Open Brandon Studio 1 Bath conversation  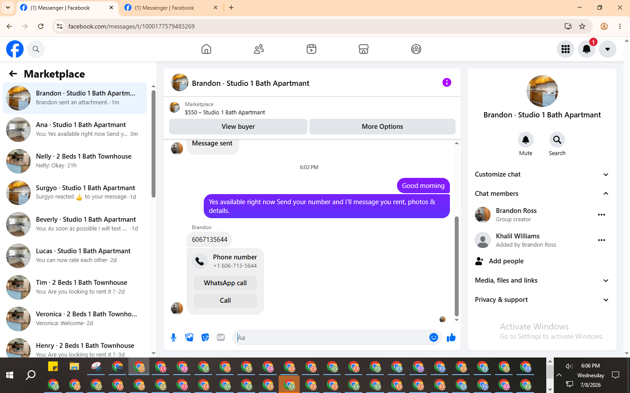75,98
